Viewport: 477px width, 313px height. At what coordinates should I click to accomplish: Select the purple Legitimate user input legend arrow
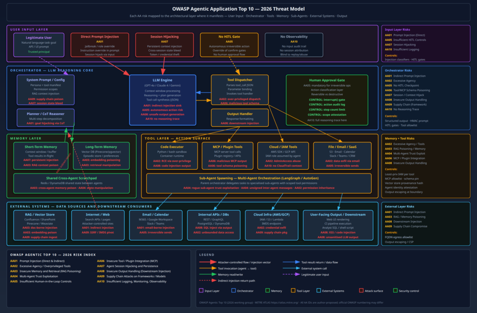(291, 274)
